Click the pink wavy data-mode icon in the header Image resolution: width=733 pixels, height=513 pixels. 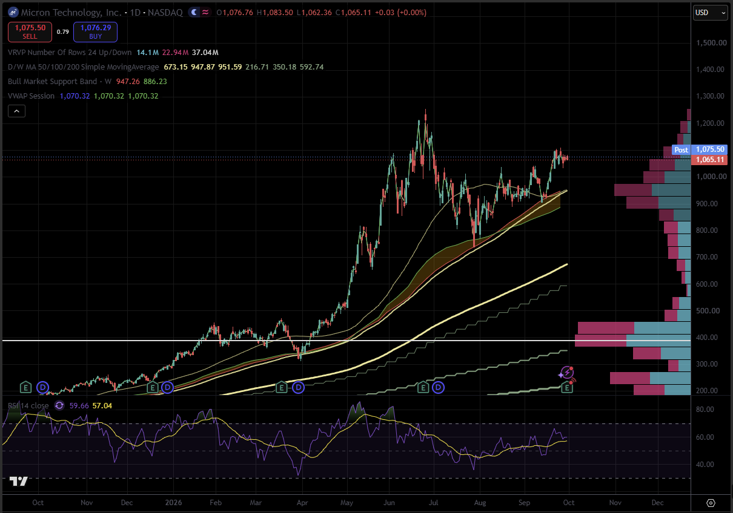coord(205,12)
